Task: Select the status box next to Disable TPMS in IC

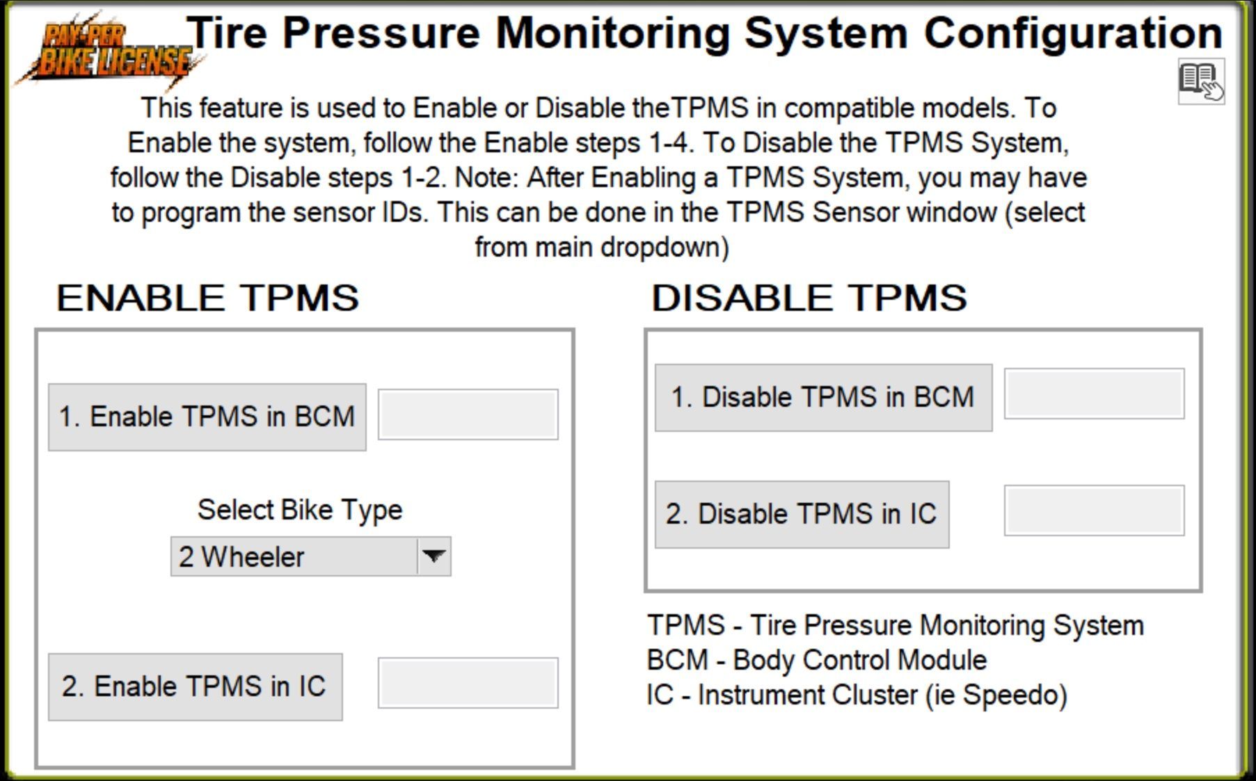Action: pyautogui.click(x=1093, y=510)
